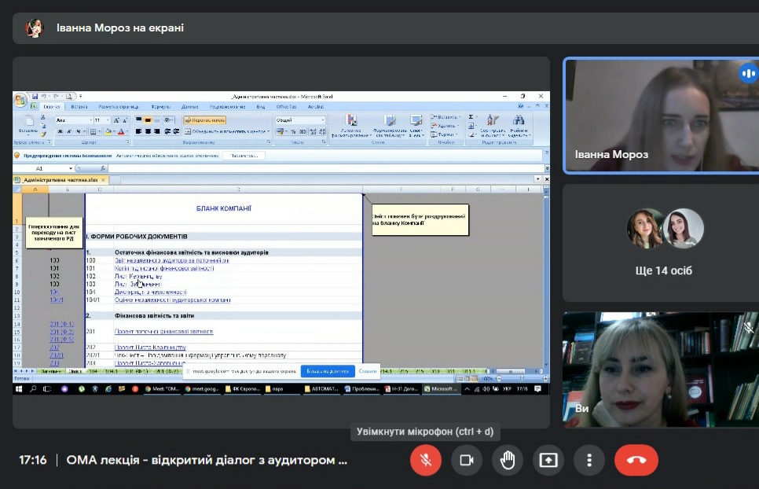Viewport: 759px width, 489px height.
Task: Increase font size with large A button
Action: tap(116, 120)
